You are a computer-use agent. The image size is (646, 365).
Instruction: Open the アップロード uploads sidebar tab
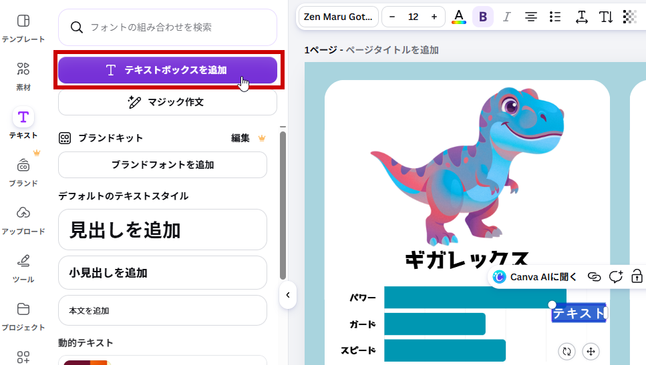[23, 220]
